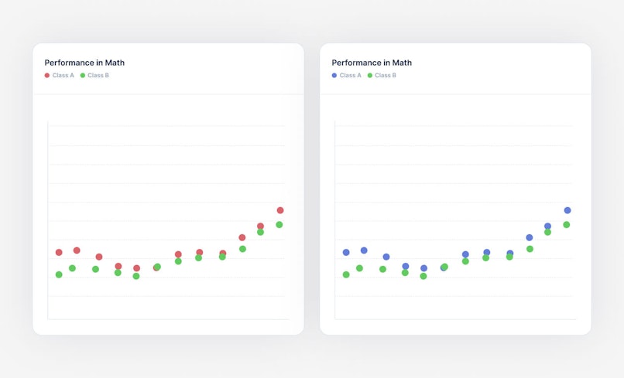
Task: Click red Class A legend dot, left chart
Action: pyautogui.click(x=47, y=76)
